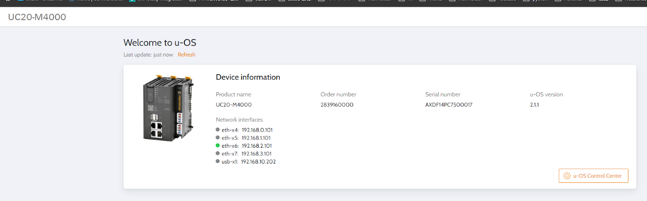Viewport: 647px width, 201px height.
Task: Click the Last update: just now text
Action: [148, 54]
